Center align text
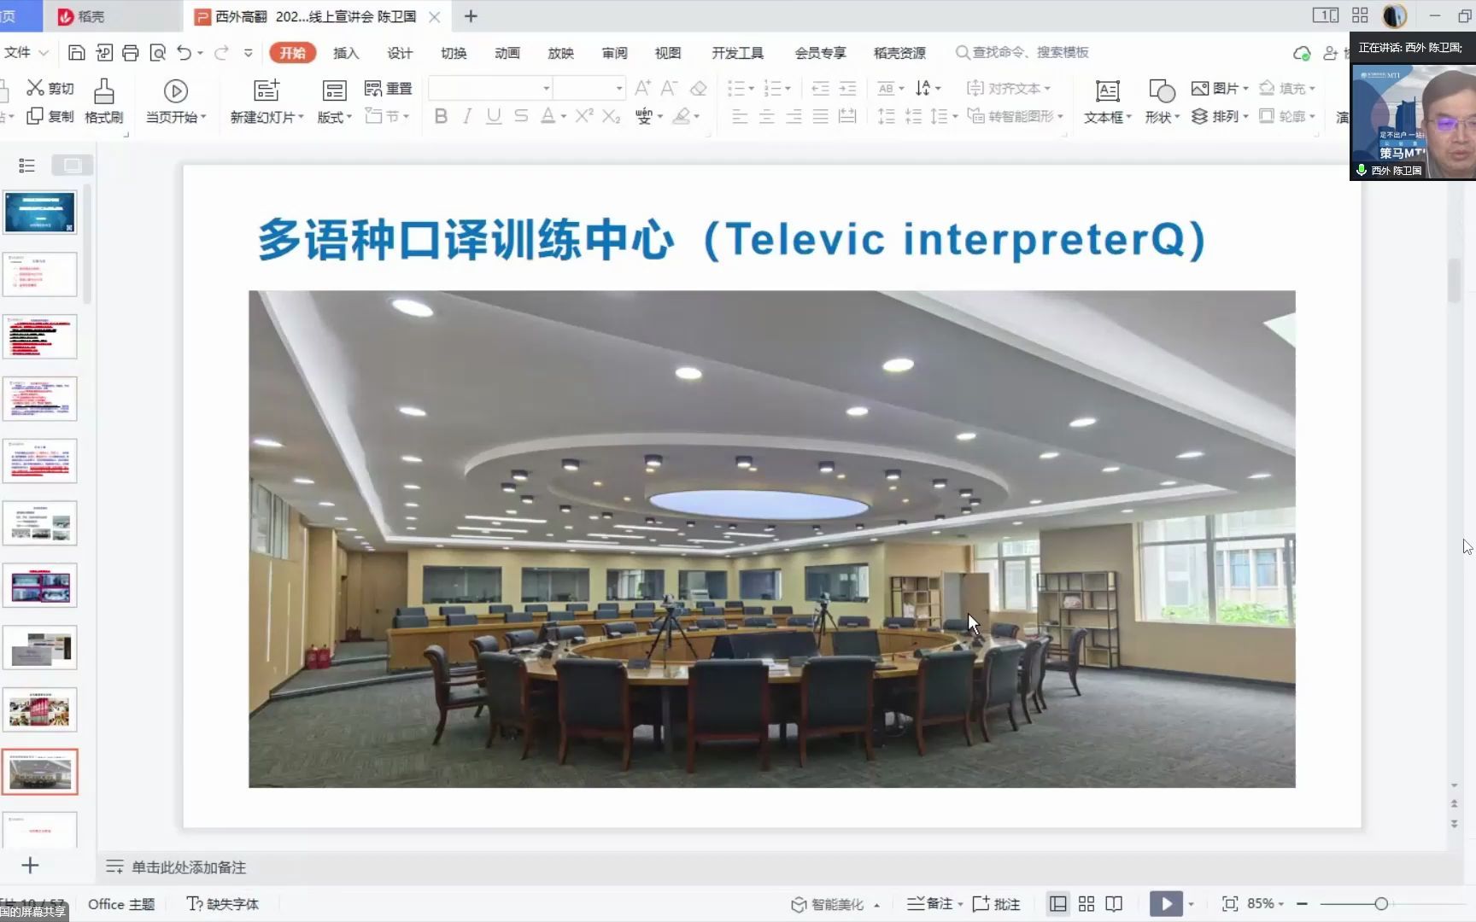 click(767, 116)
